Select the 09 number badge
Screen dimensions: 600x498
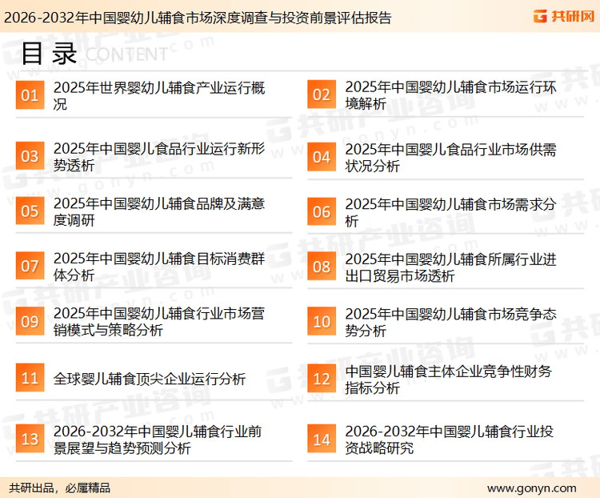[30, 322]
